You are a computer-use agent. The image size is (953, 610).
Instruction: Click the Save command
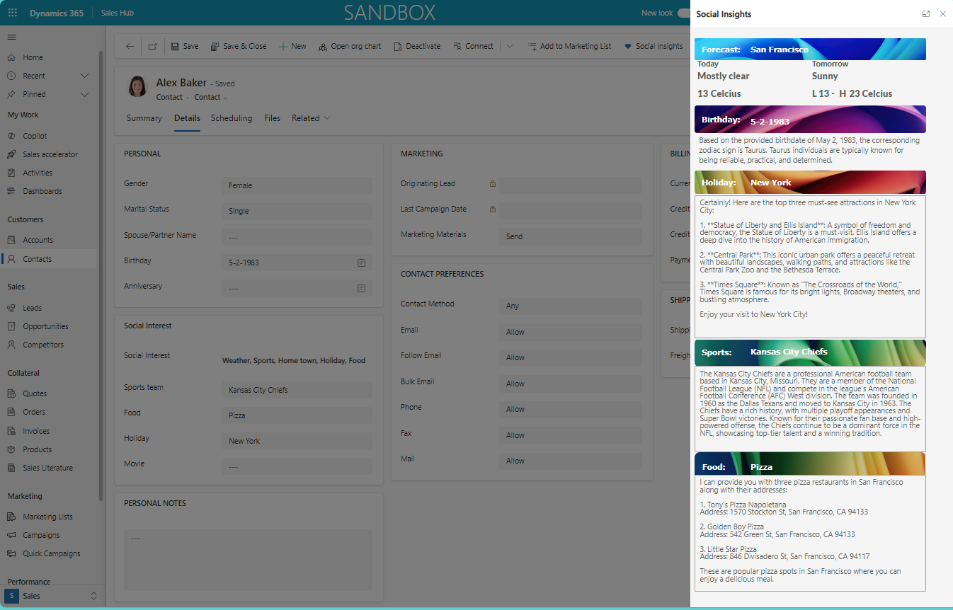tap(185, 46)
